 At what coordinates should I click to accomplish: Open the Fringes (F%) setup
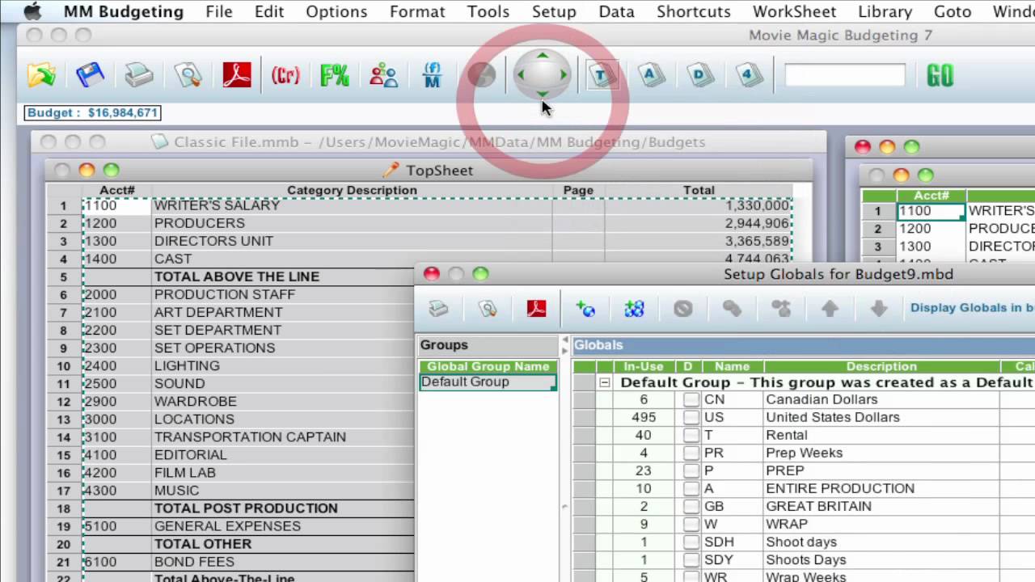point(335,75)
